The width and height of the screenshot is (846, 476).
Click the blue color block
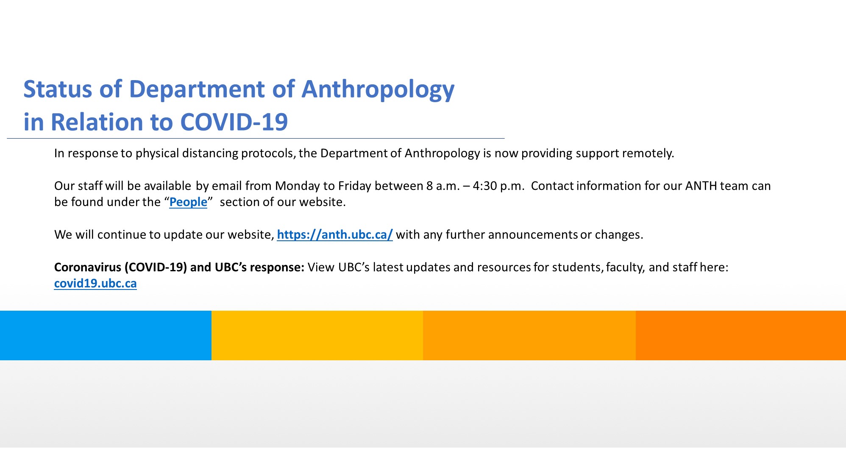click(106, 335)
